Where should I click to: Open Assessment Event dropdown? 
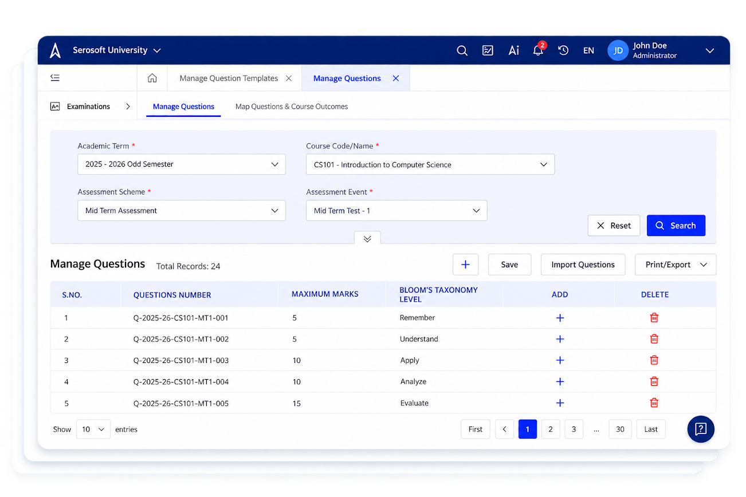pyautogui.click(x=396, y=211)
